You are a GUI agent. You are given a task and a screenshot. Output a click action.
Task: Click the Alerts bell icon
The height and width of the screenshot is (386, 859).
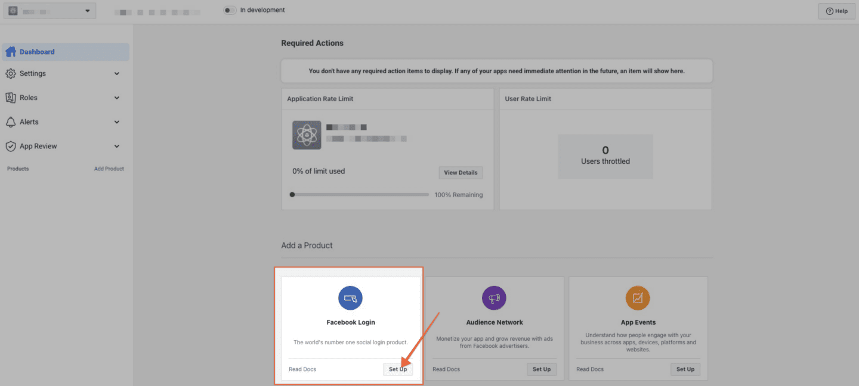click(x=11, y=122)
